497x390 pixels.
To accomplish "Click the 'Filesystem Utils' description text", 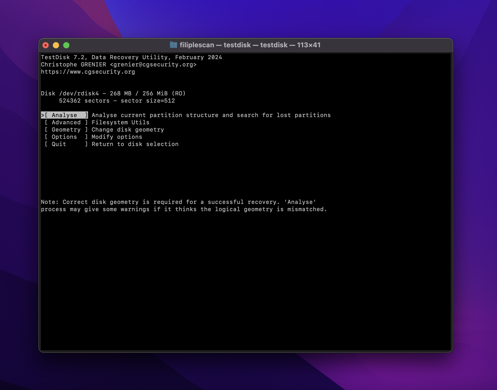I will [x=120, y=123].
